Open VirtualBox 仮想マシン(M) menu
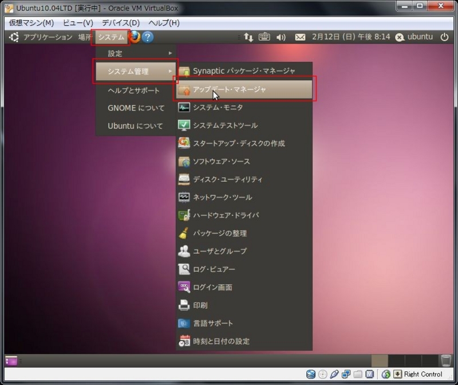 click(x=31, y=23)
